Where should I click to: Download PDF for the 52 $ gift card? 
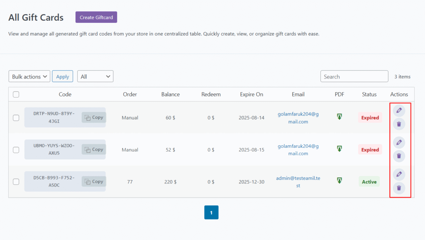click(x=339, y=149)
